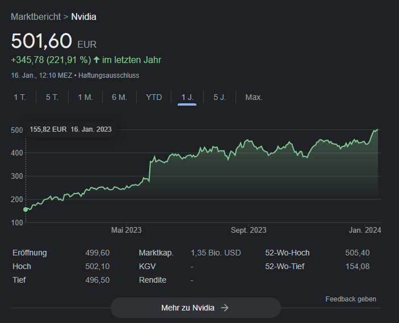
Task: Show the Max. time range chart
Action: pos(254,97)
